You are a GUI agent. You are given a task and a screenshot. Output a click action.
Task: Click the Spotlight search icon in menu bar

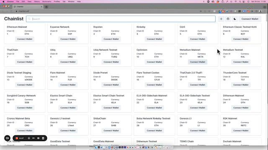pyautogui.click(x=240, y=2)
